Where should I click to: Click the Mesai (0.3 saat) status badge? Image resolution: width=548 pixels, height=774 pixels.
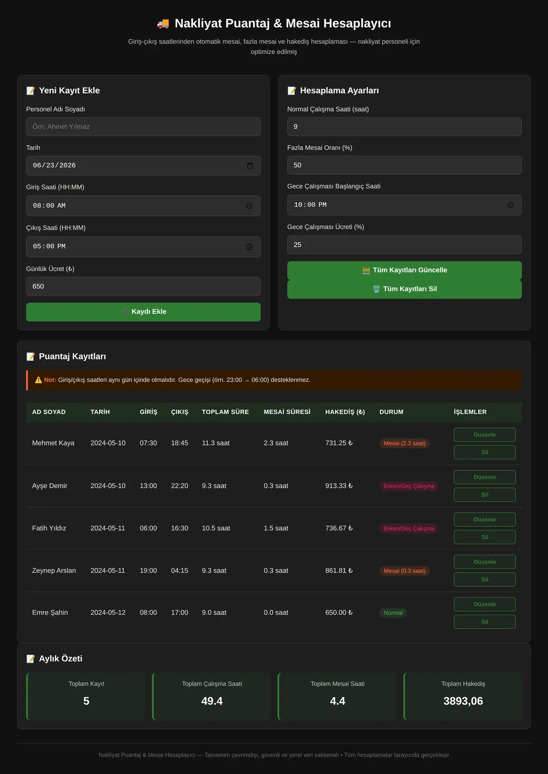point(405,571)
